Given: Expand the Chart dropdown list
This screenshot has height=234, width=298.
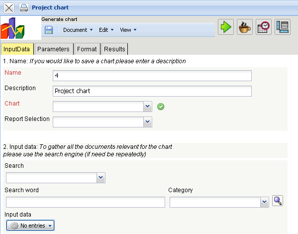Looking at the screenshot, I should 147,107.
